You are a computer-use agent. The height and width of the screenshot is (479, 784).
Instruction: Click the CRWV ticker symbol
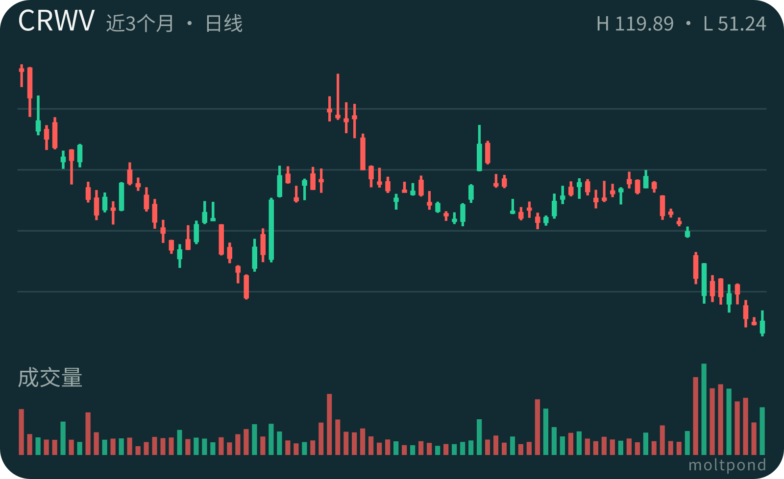pyautogui.click(x=56, y=22)
